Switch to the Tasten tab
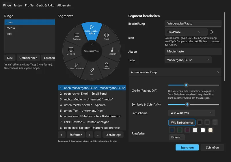Screen dimensions: 231x162 point(18,5)
